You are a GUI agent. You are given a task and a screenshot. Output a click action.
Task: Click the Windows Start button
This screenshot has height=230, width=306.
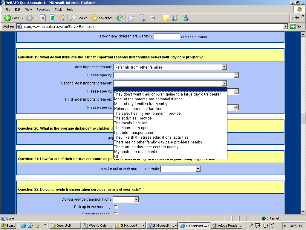coord(8,226)
